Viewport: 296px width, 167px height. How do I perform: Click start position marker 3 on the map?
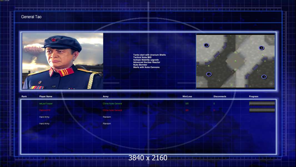[262, 48]
